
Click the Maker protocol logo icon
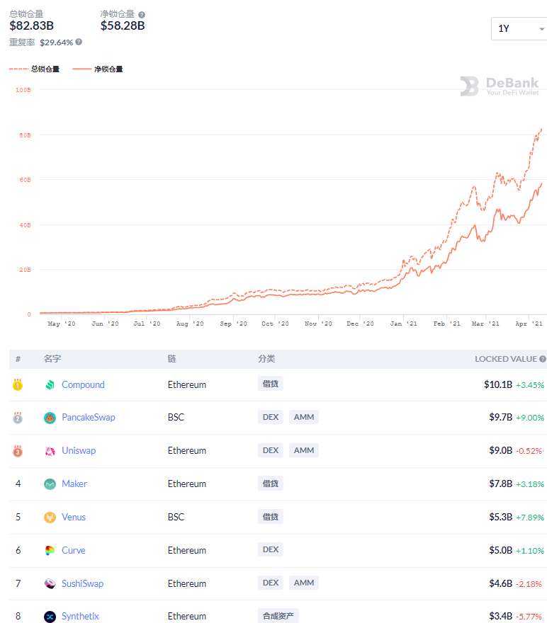click(x=50, y=484)
